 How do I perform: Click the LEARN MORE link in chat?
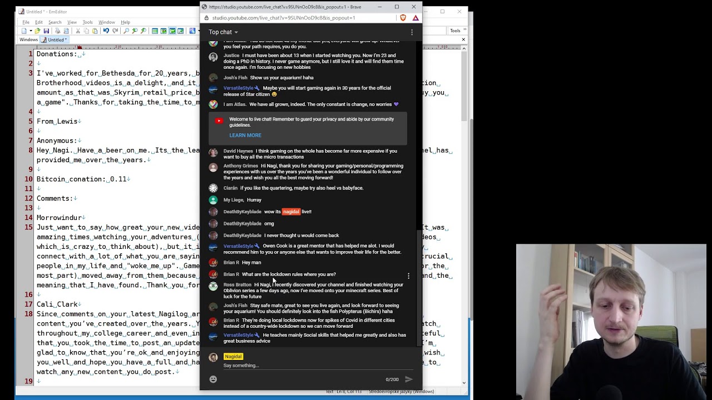245,135
